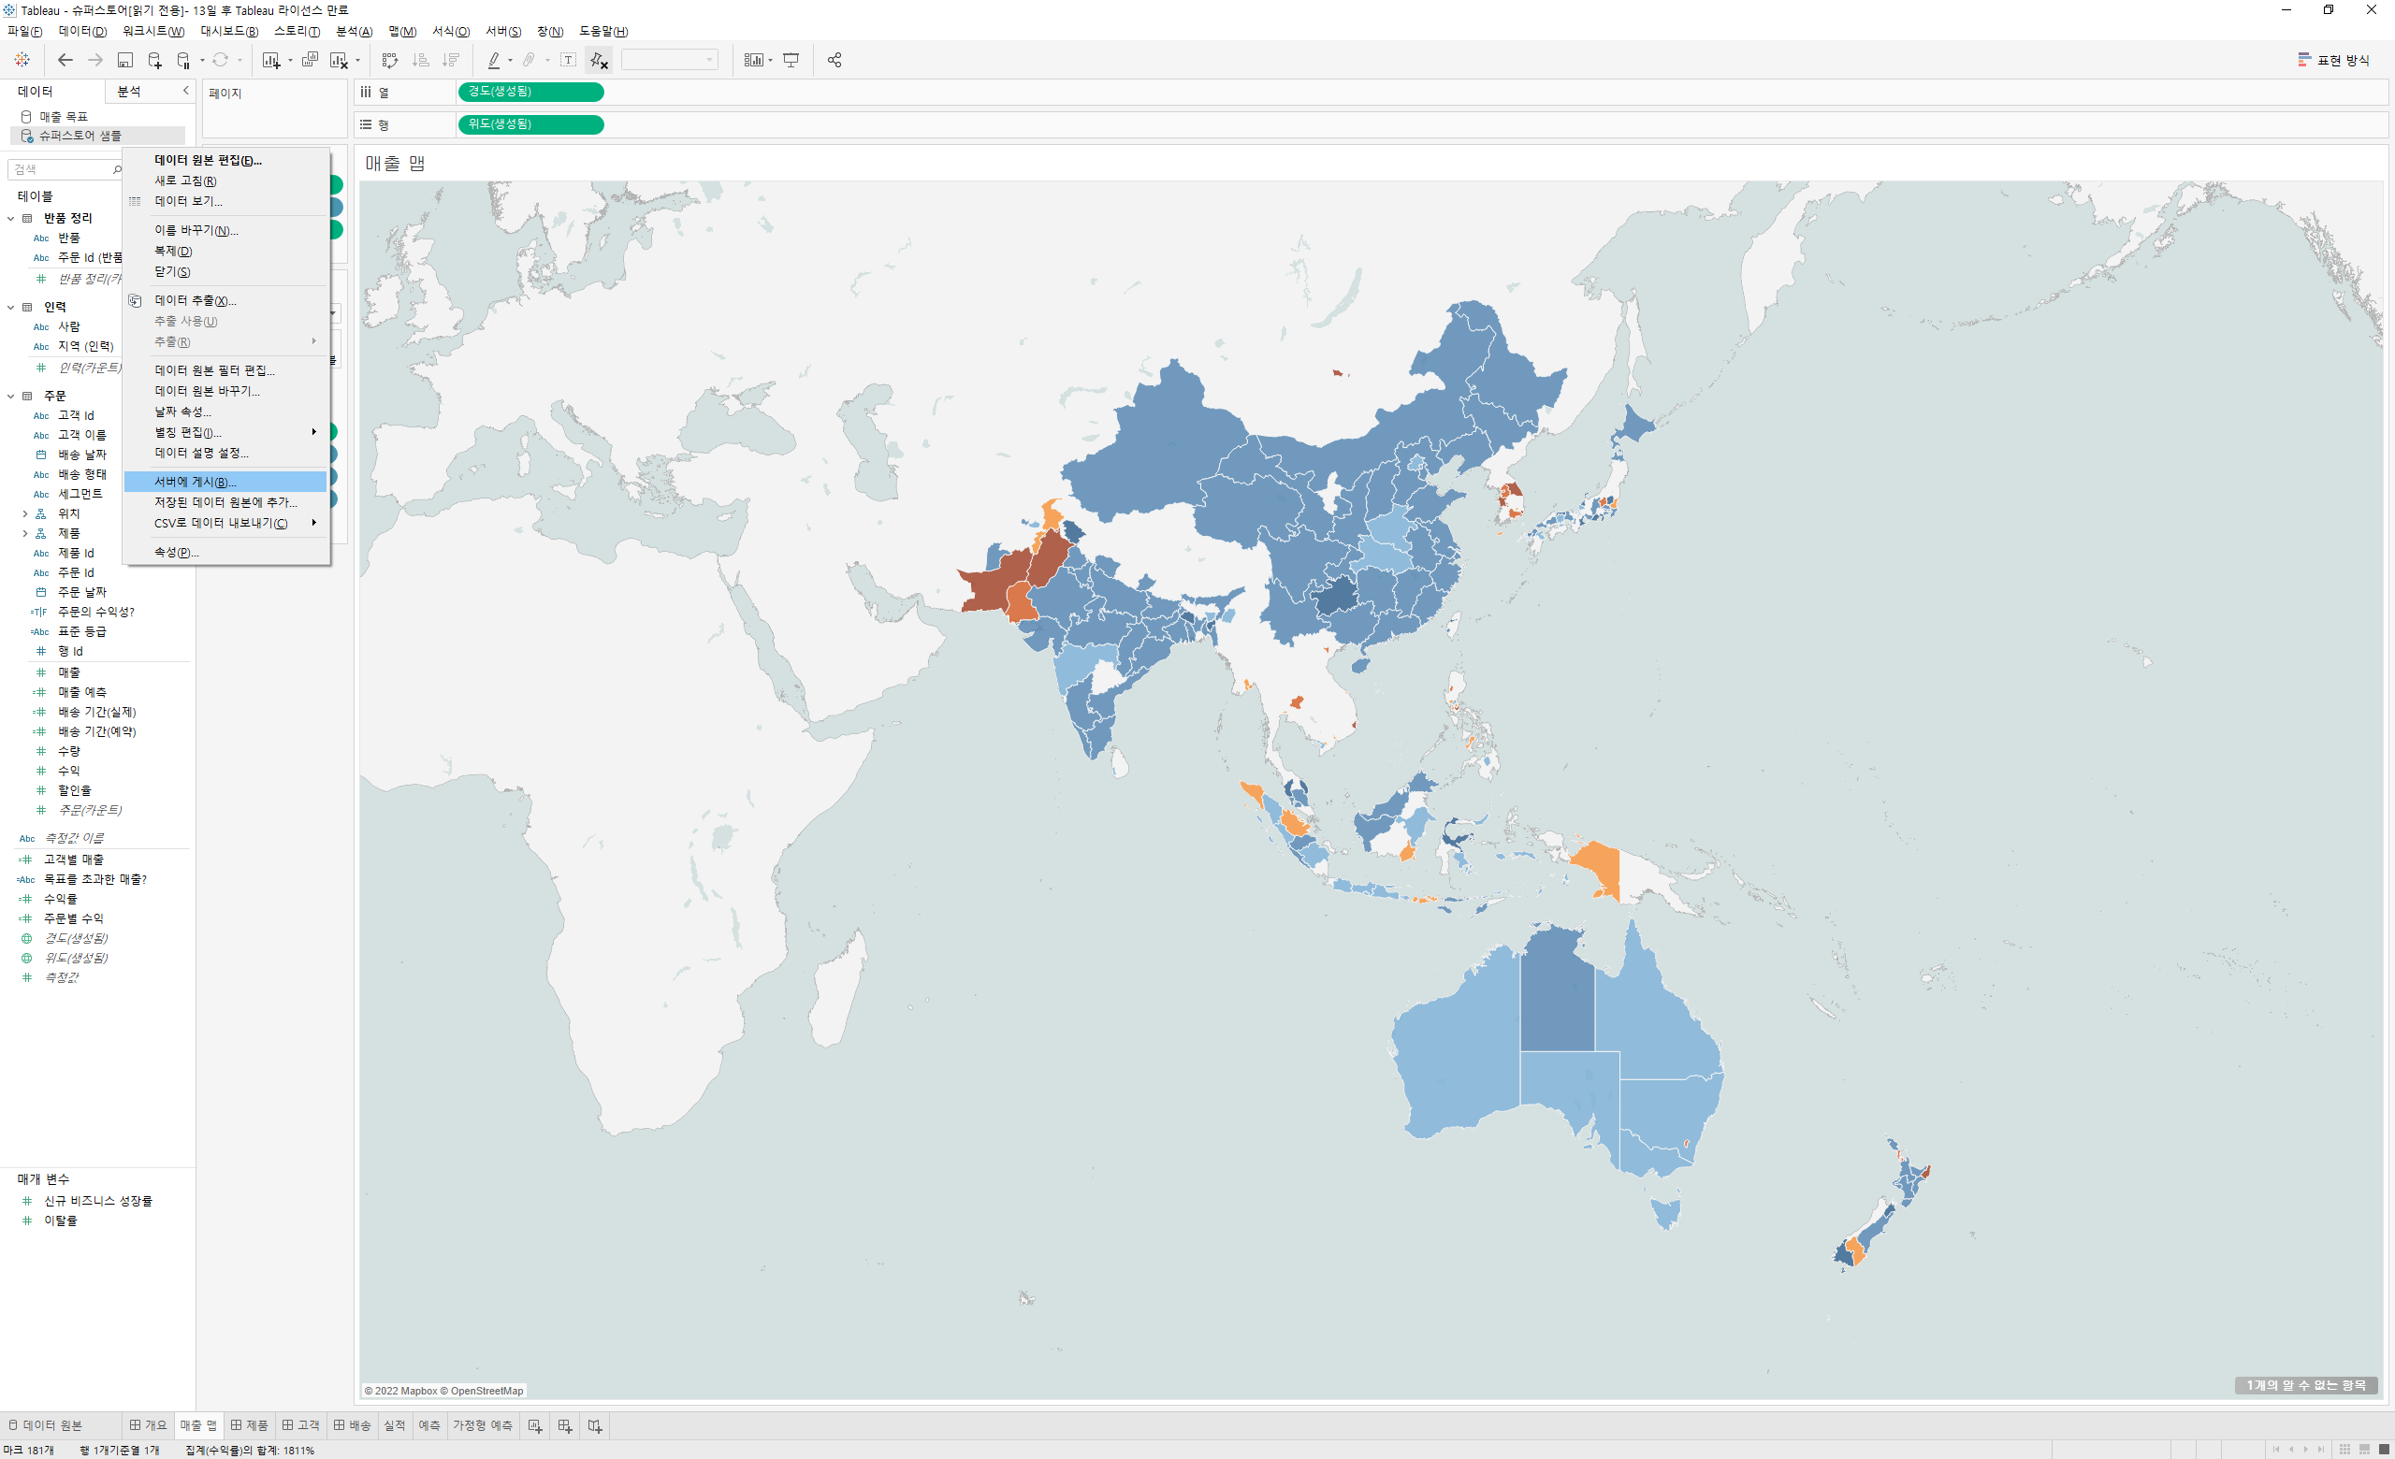Expand the 위치 hierarchy field
Viewport: 2395px width, 1459px height.
tap(25, 513)
